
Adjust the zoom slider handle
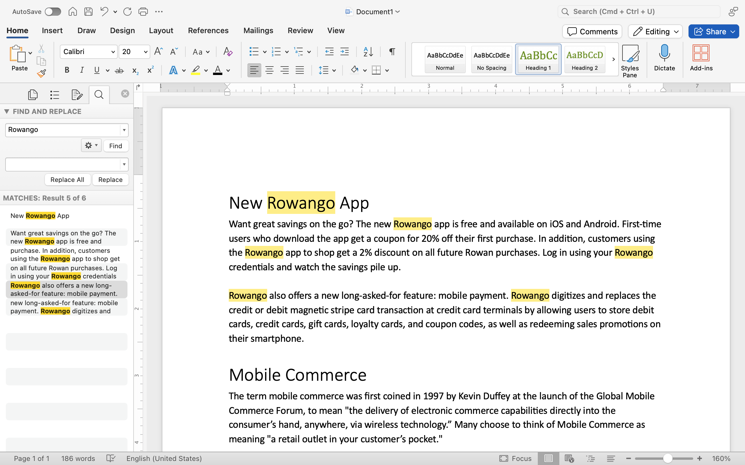coord(667,458)
